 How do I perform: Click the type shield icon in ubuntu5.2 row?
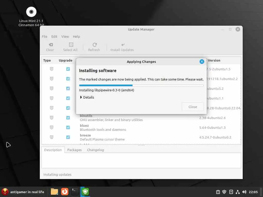coord(52,88)
